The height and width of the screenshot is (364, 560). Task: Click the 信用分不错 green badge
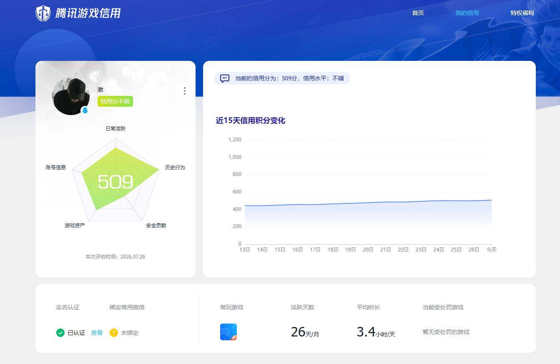pyautogui.click(x=115, y=101)
